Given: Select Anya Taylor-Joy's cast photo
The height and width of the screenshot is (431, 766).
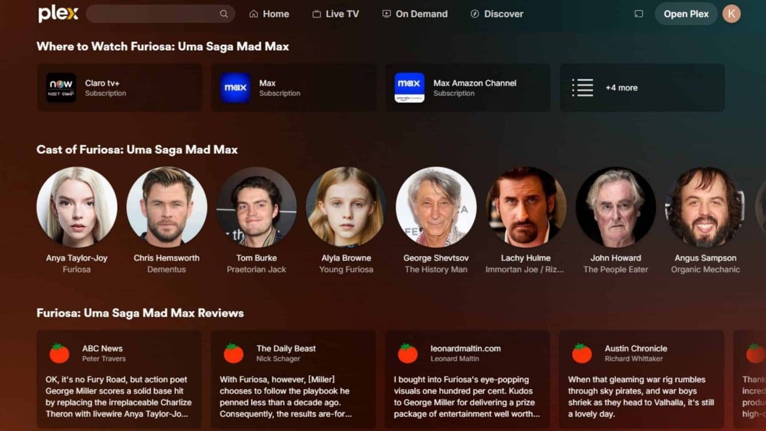Looking at the screenshot, I should 77,207.
